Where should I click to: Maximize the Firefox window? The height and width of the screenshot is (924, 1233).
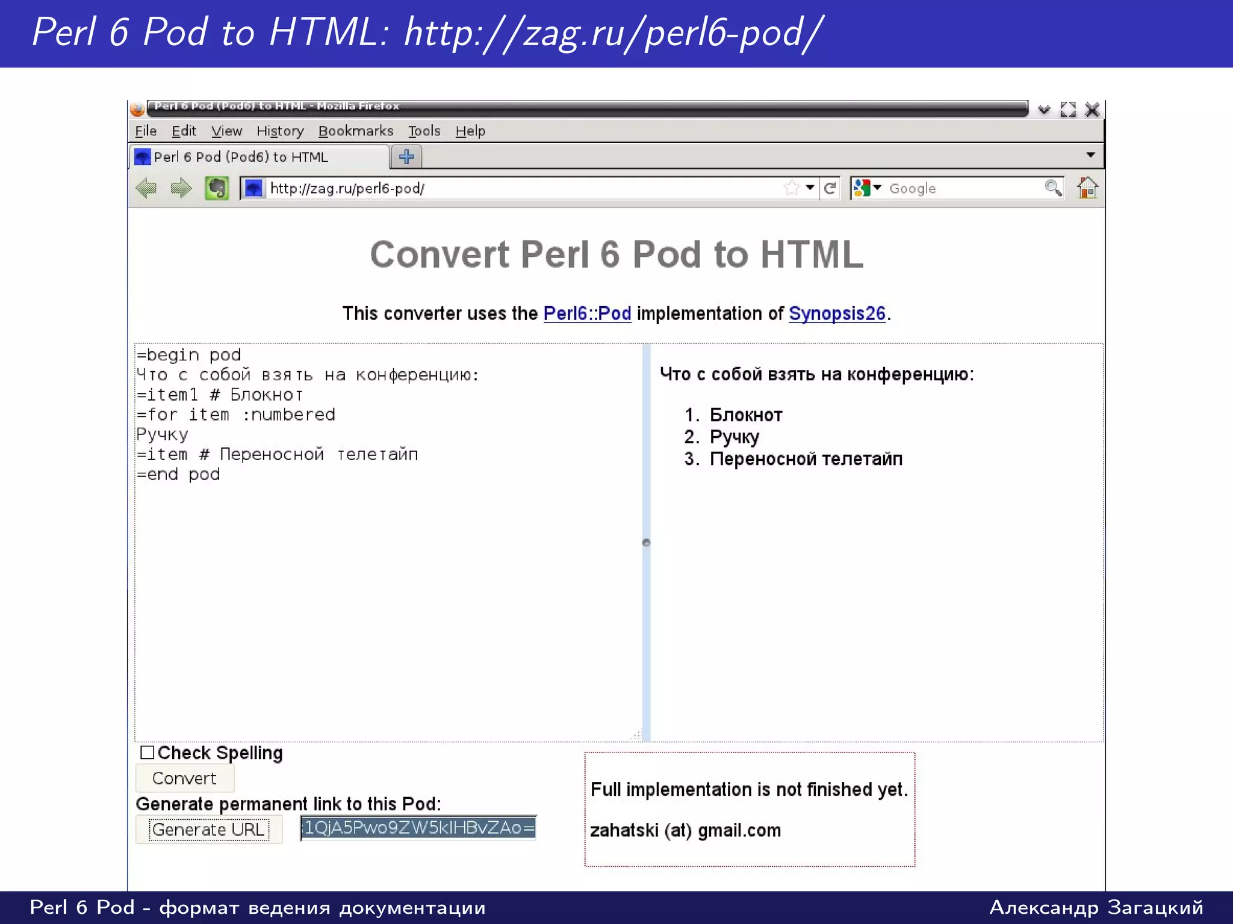(x=1068, y=109)
